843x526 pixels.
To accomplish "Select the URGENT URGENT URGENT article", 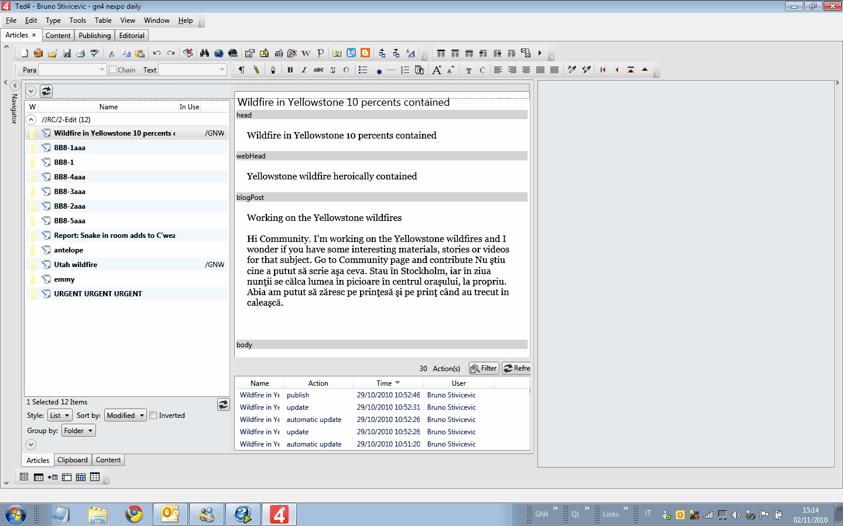I will pos(127,294).
